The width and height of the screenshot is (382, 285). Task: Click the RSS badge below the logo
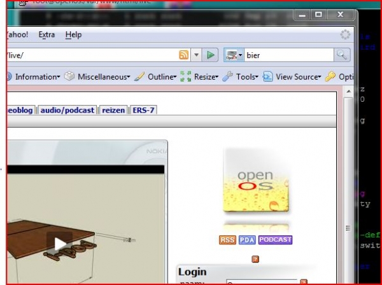tap(227, 240)
